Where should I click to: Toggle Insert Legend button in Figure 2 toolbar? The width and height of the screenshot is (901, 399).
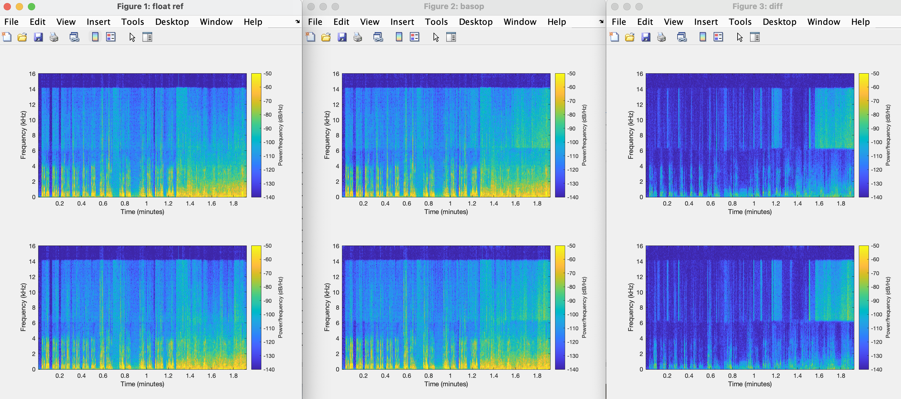414,37
